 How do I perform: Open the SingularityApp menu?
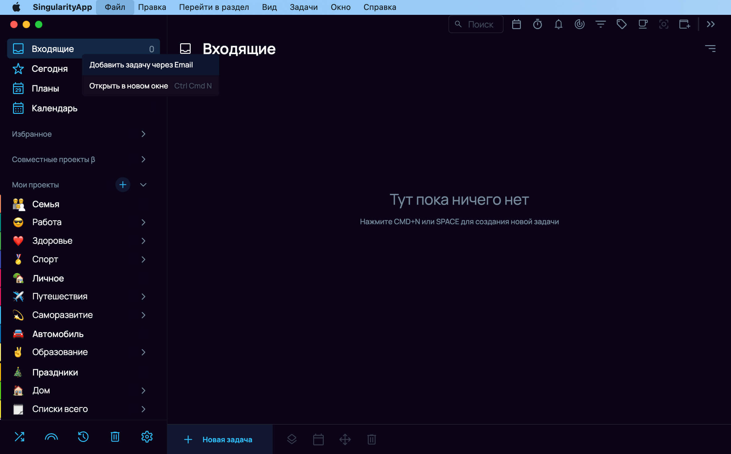coord(62,7)
